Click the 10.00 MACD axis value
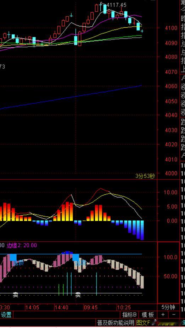This screenshot has height=328, width=185. point(170,192)
